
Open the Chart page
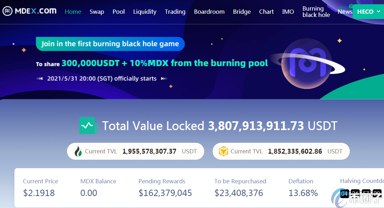[266, 12]
